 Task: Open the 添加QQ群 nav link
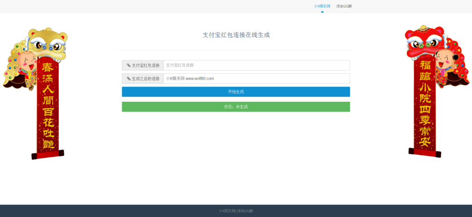[x=344, y=6]
